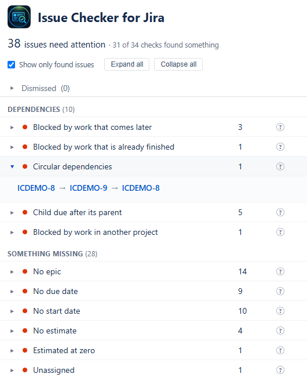This screenshot has height=392, width=307.
Task: Click the Issue Checker for Jira app logo
Action: [19, 17]
